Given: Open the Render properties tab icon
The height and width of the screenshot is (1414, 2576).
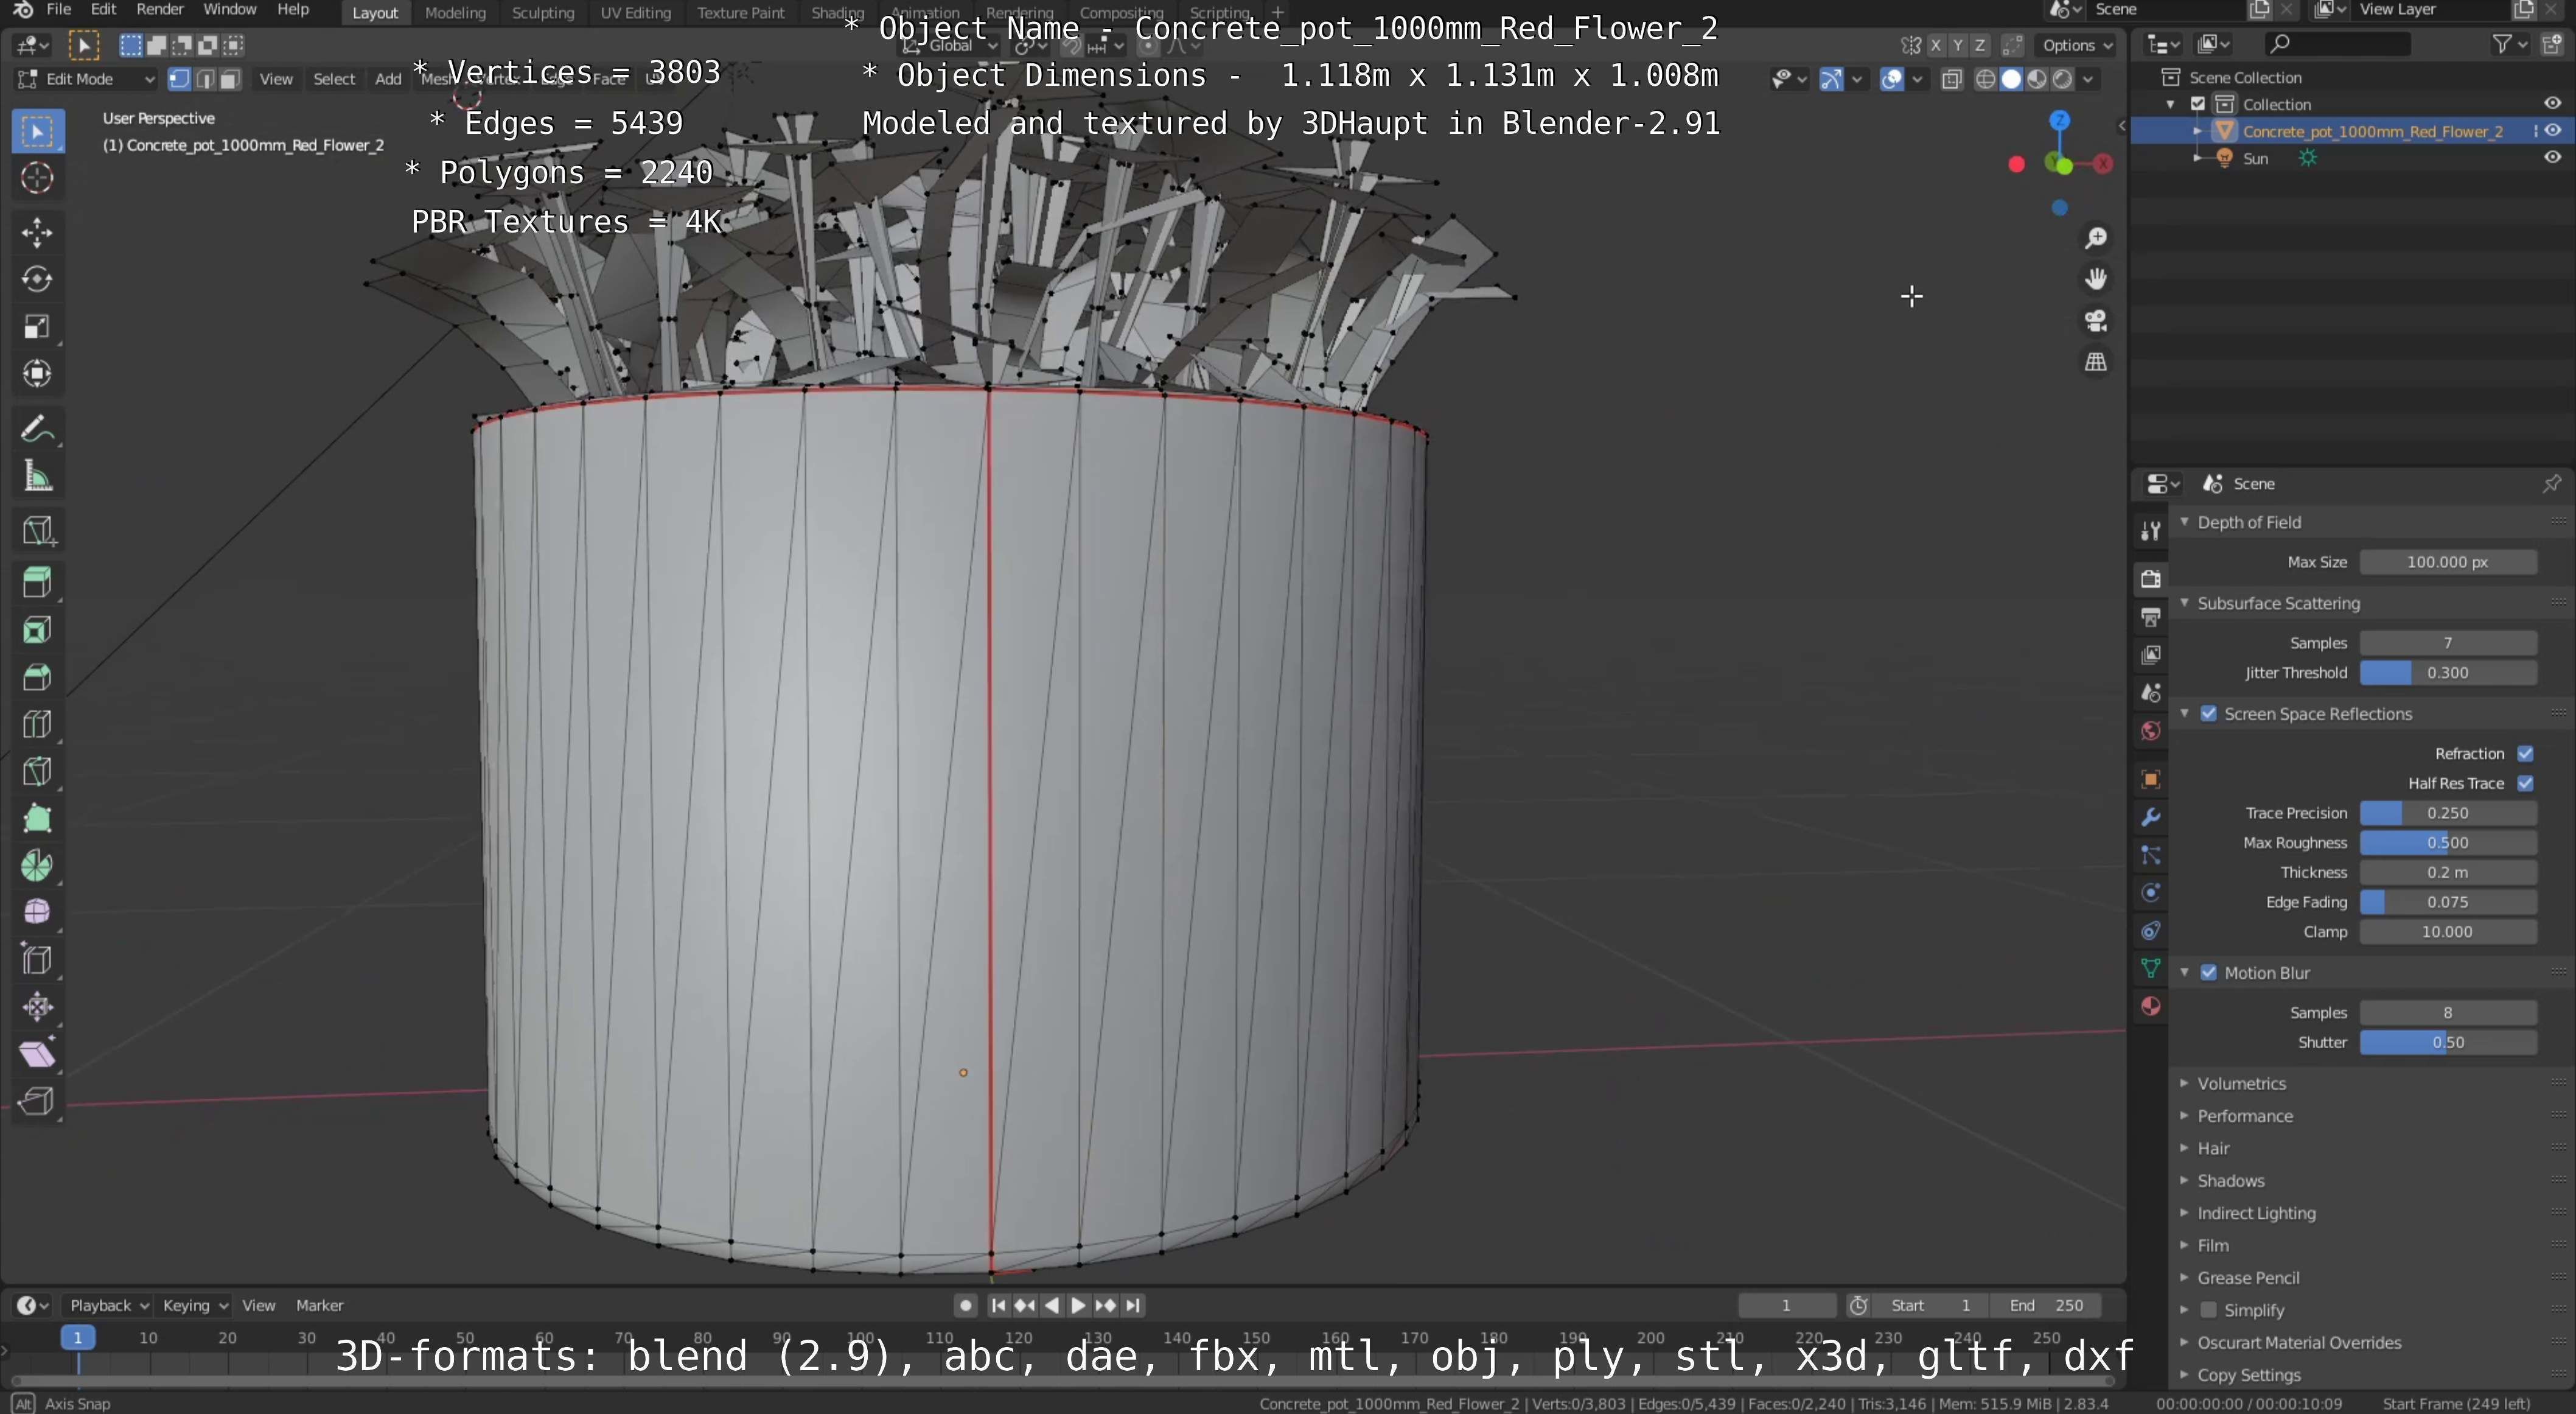Looking at the screenshot, I should pyautogui.click(x=2150, y=579).
